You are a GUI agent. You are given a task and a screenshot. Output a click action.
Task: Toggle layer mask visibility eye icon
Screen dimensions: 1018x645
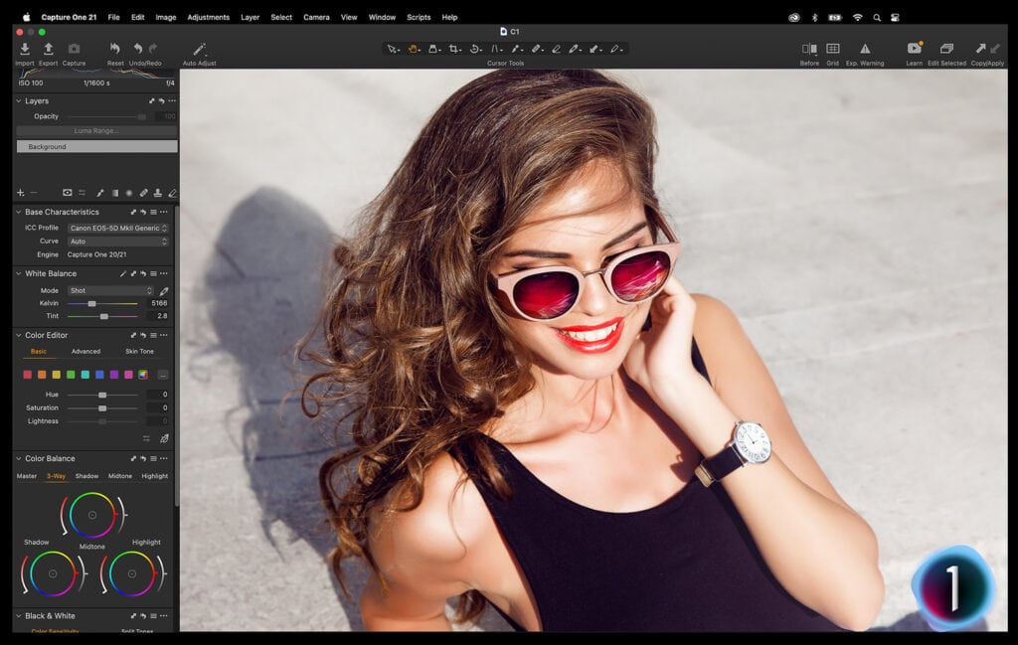(x=67, y=193)
